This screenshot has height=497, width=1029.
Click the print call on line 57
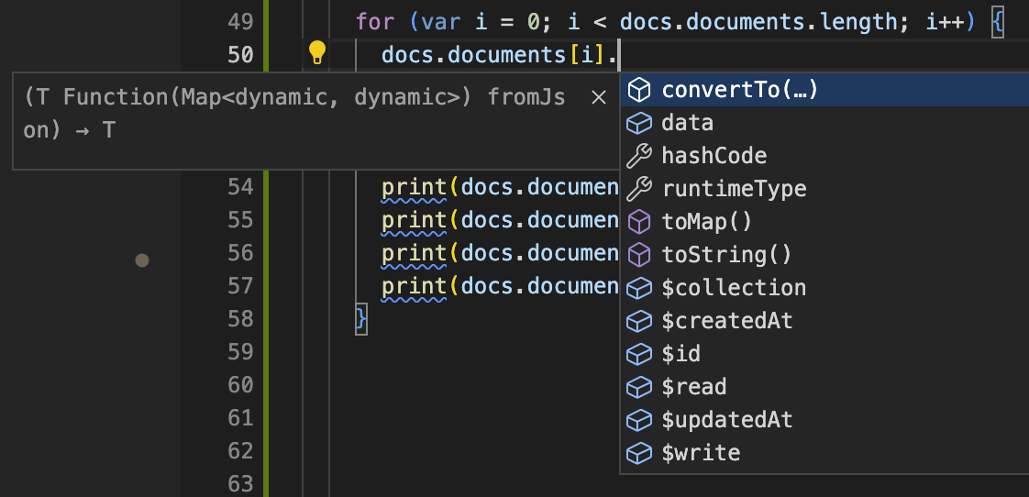click(x=415, y=288)
